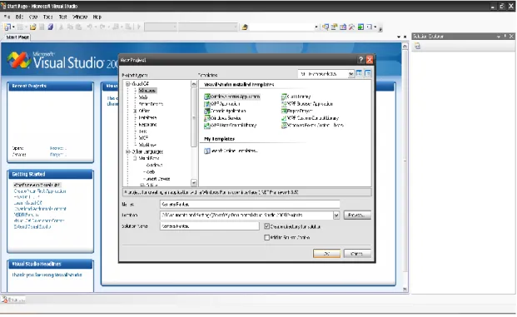The image size is (517, 317).
Task: Open the Solution Explorer window position dropdown
Action: tap(498, 37)
